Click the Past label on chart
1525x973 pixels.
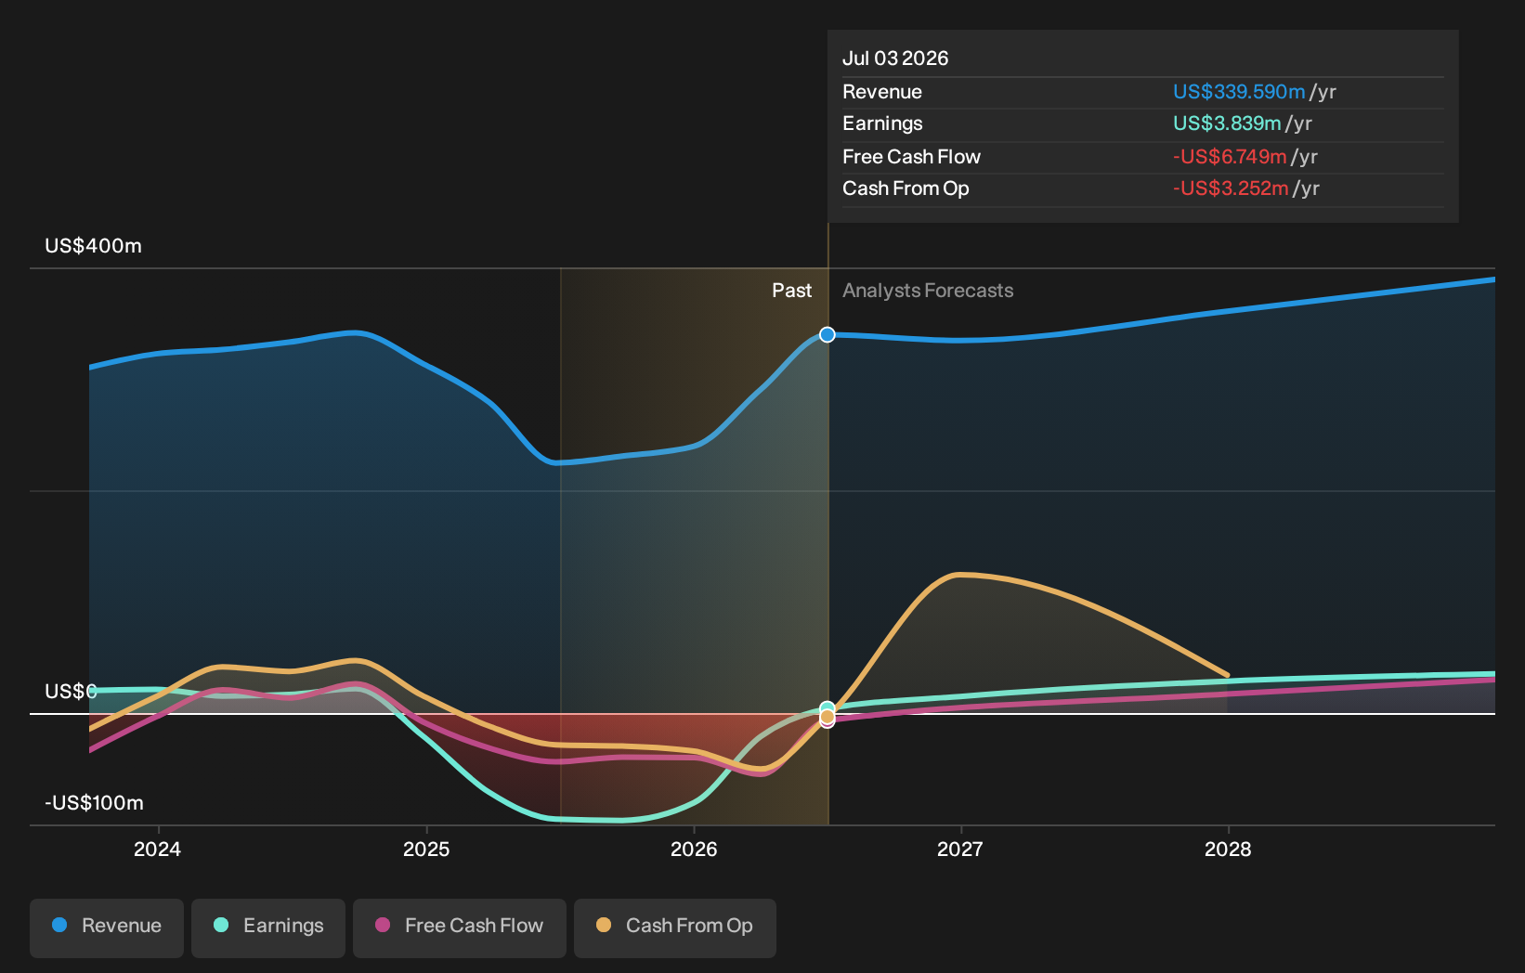[x=792, y=291]
